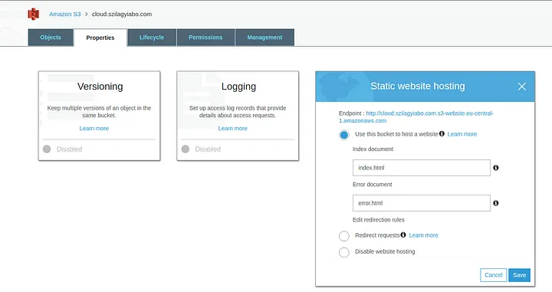The width and height of the screenshot is (552, 292).
Task: Click the 'Endpoint :' label
Action: click(351, 113)
